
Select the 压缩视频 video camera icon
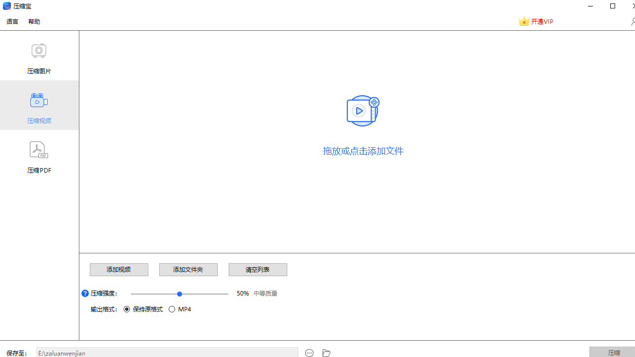[39, 100]
